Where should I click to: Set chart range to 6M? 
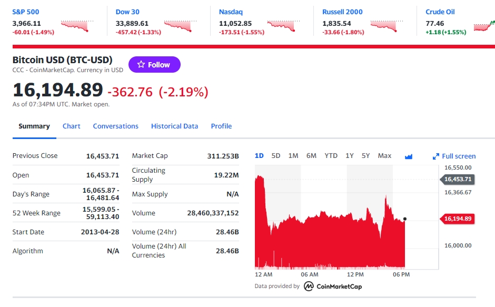coord(311,156)
